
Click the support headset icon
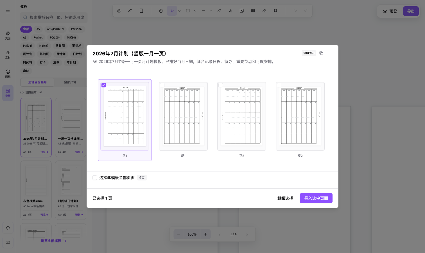[x=8, y=228]
